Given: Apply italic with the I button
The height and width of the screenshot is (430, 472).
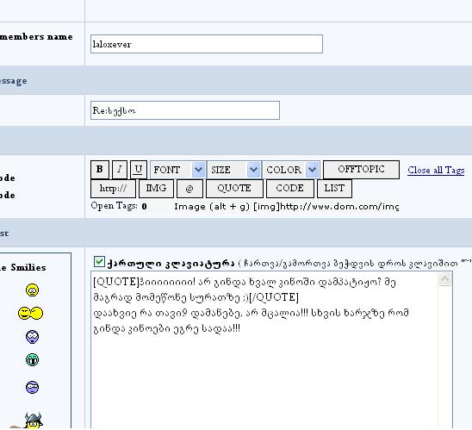Looking at the screenshot, I should tap(120, 170).
